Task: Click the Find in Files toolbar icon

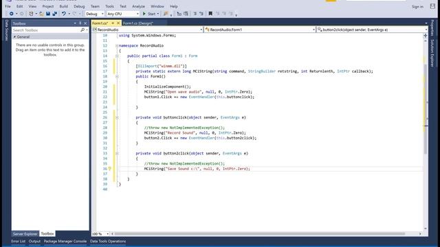Action: (166, 14)
